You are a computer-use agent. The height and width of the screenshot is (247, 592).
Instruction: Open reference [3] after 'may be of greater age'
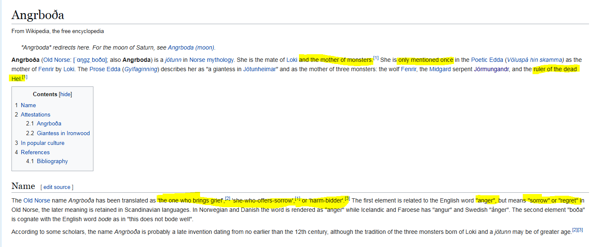coord(580,230)
